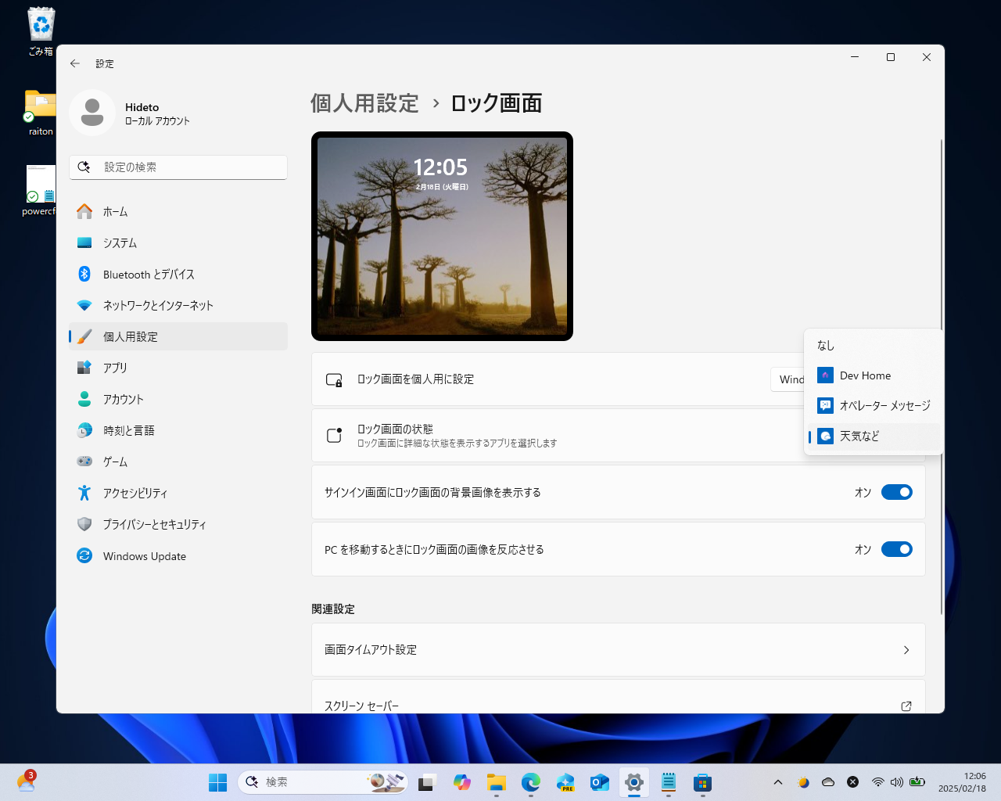
Task: Open Outlook from the taskbar
Action: pyautogui.click(x=599, y=781)
